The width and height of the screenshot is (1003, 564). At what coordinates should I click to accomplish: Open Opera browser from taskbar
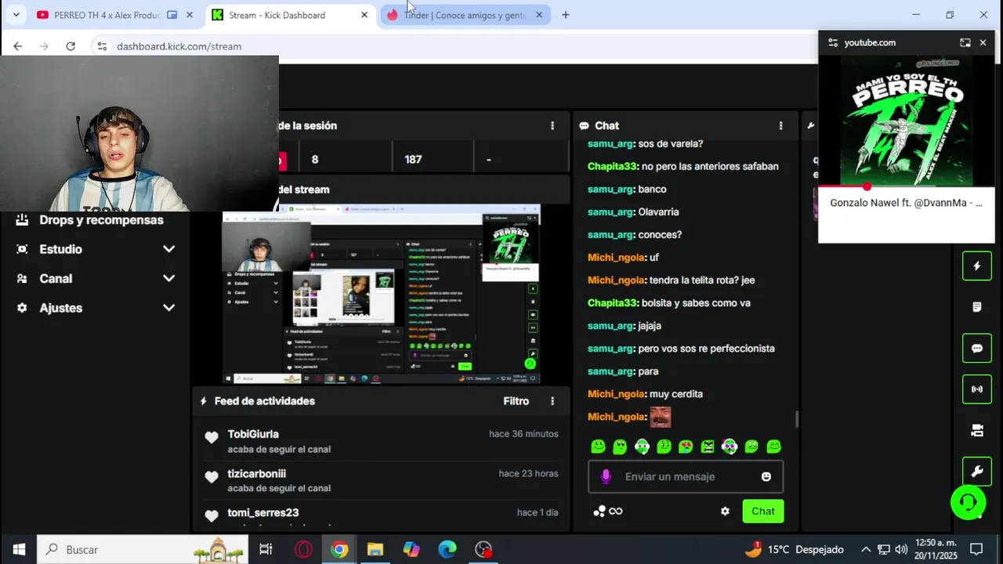pyautogui.click(x=302, y=550)
